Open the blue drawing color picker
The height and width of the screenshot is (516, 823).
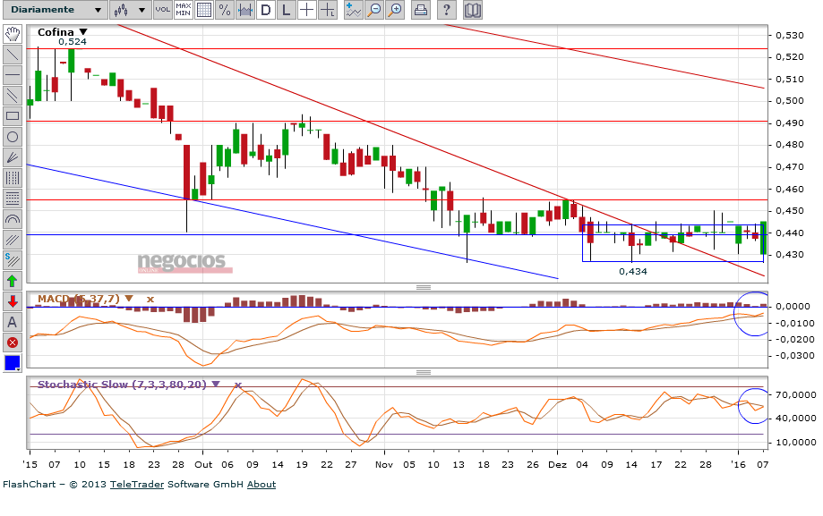pyautogui.click(x=13, y=363)
